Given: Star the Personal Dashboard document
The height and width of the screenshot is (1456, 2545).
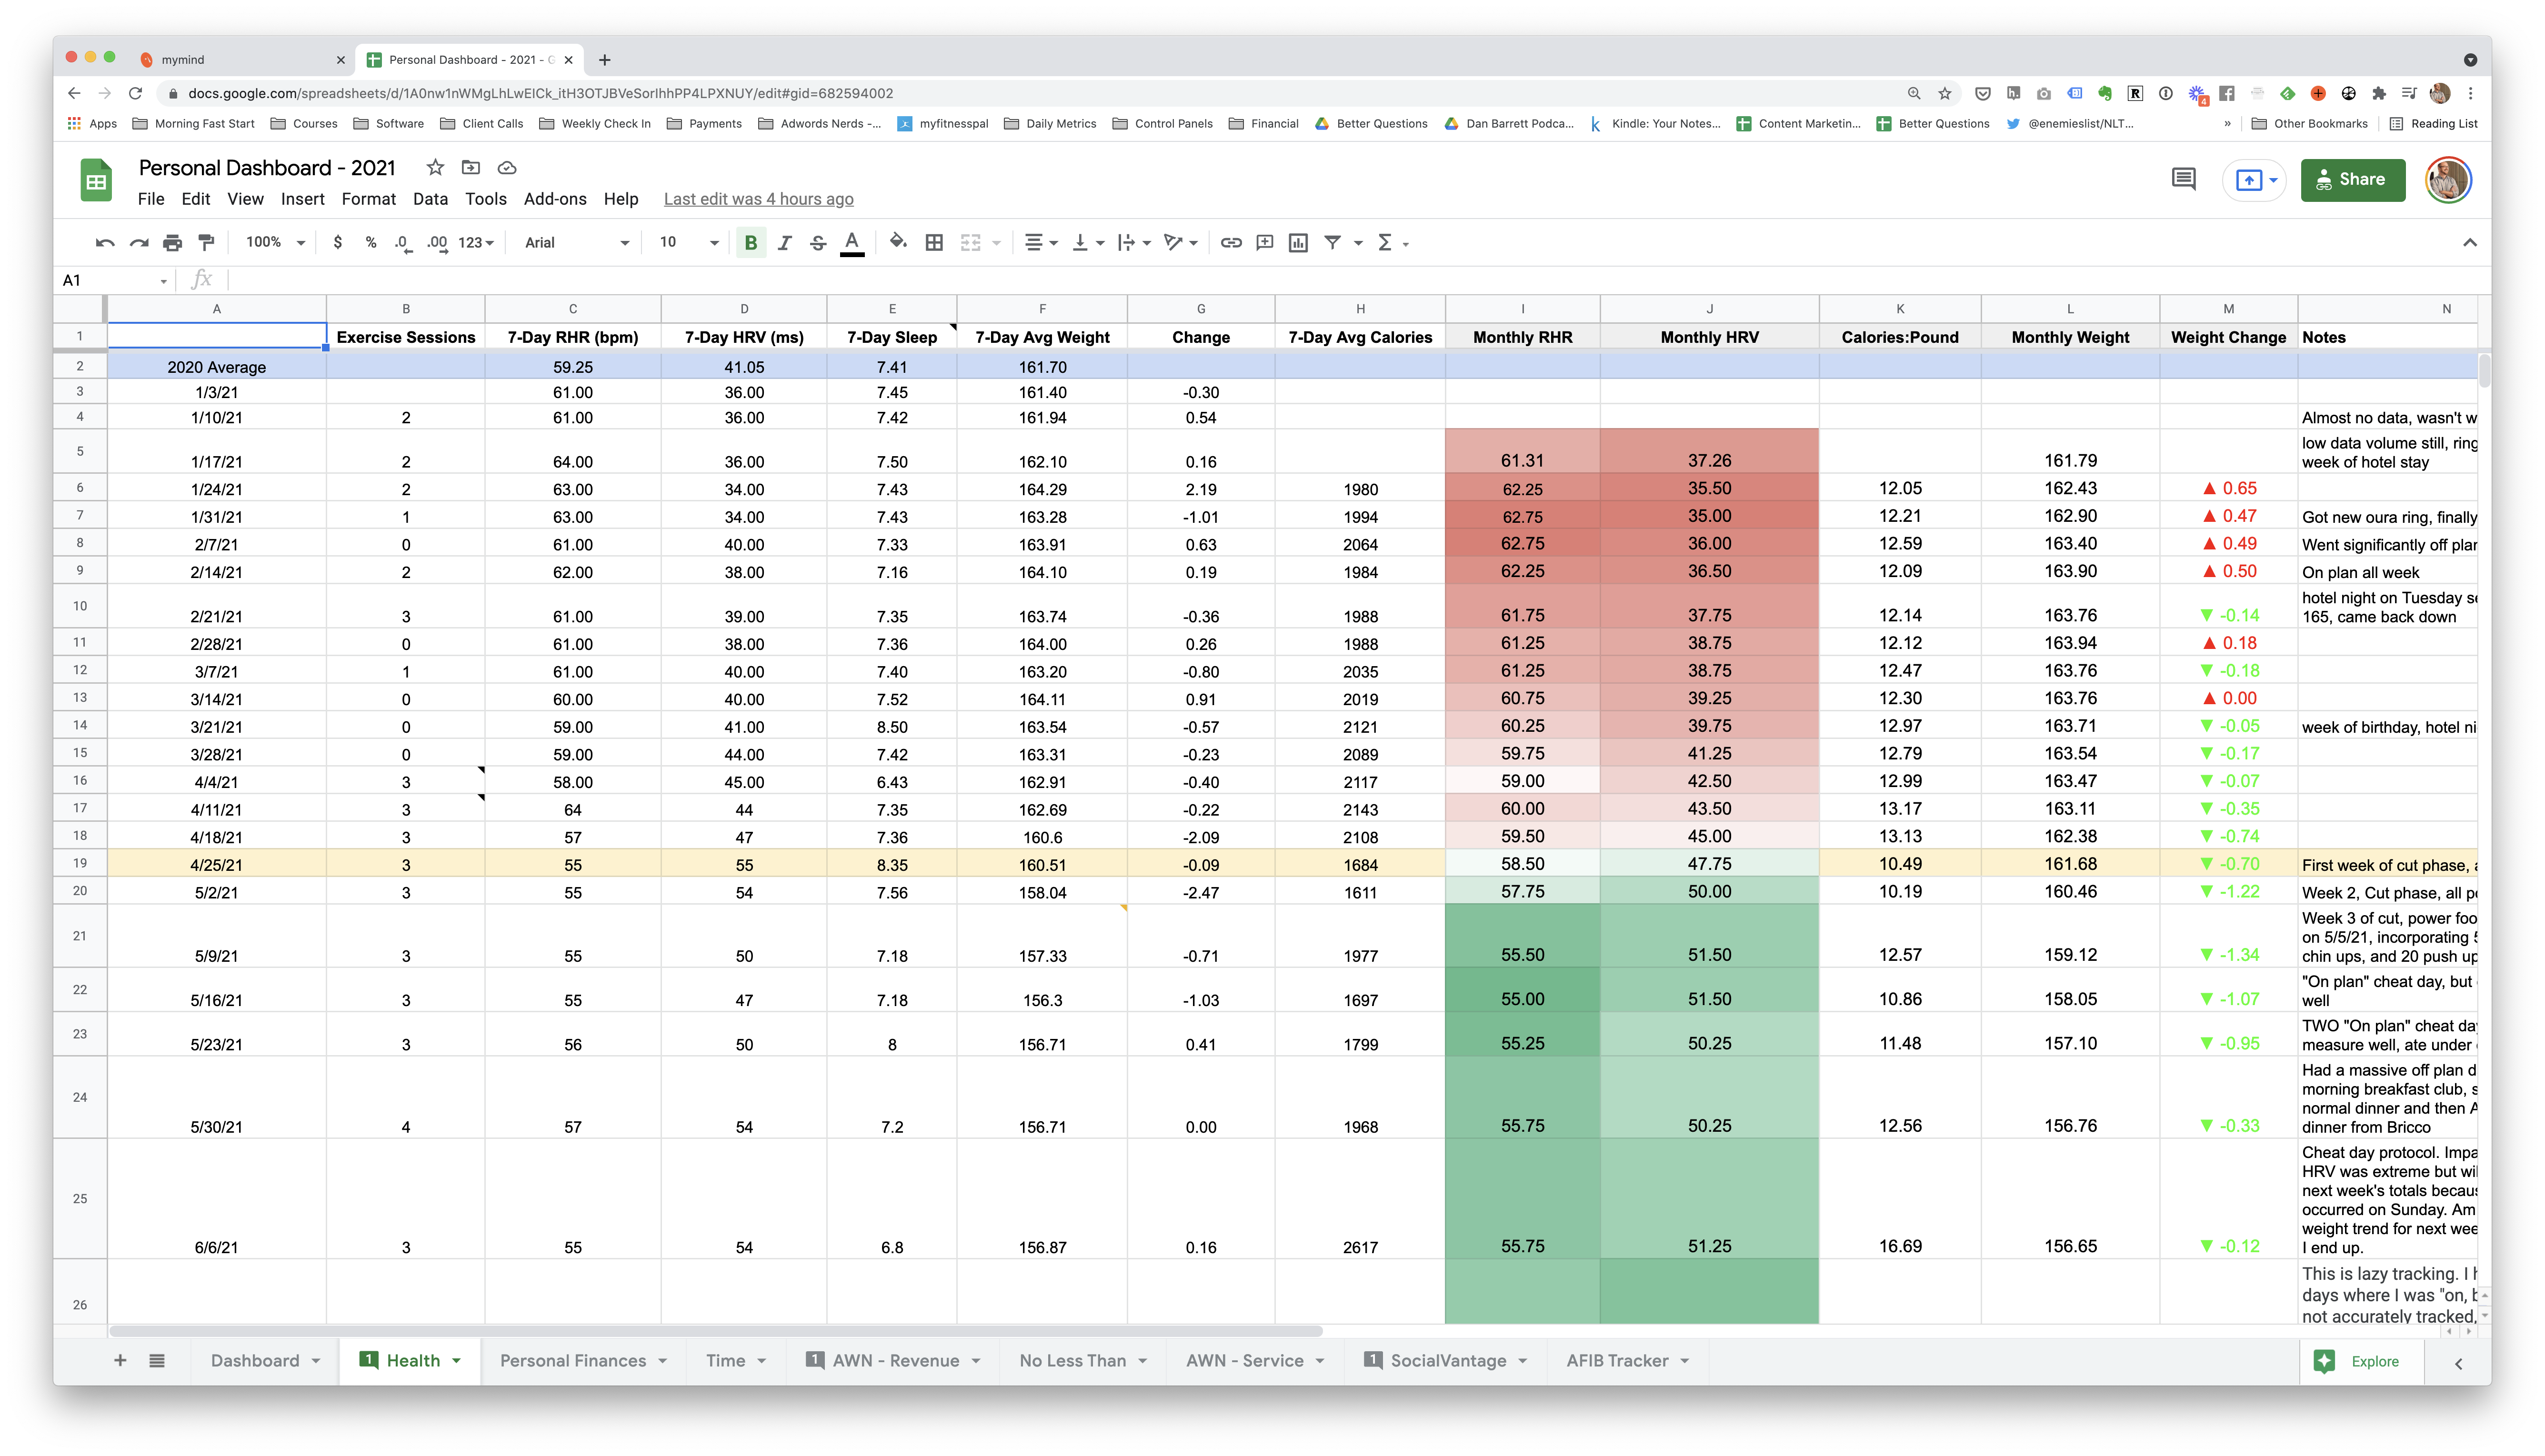Looking at the screenshot, I should (435, 167).
